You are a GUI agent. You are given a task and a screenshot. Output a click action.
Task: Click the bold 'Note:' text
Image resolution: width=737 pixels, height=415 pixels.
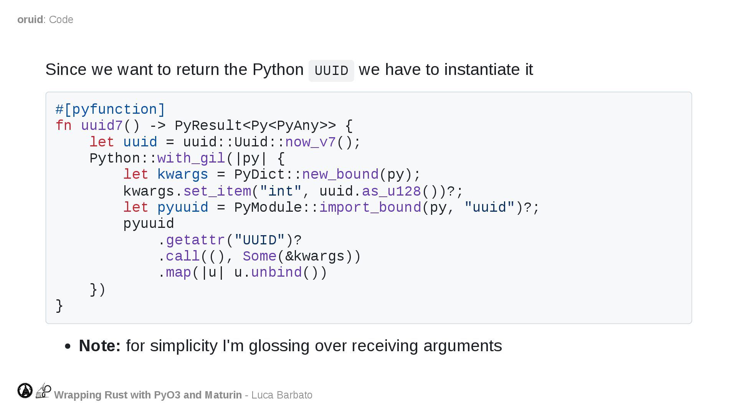coord(100,346)
